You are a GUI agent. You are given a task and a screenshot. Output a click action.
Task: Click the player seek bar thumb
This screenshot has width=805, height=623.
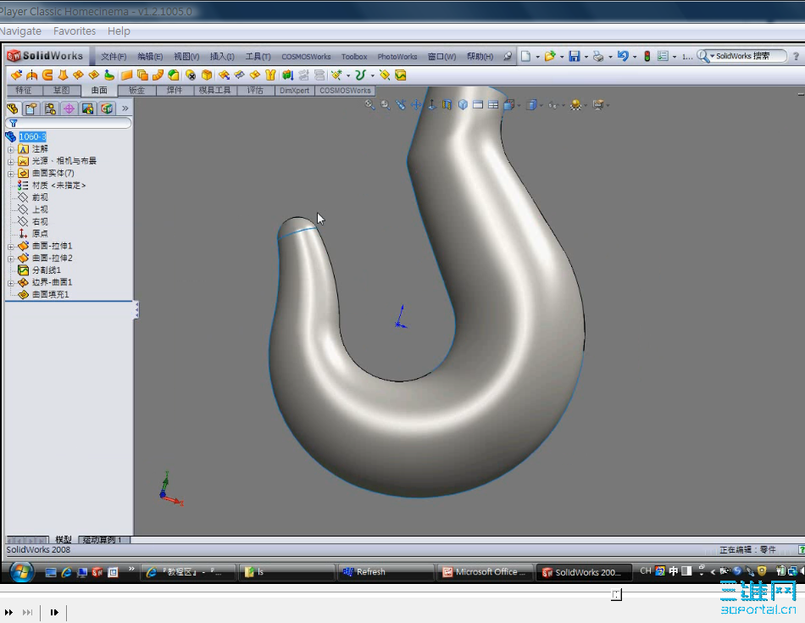617,595
